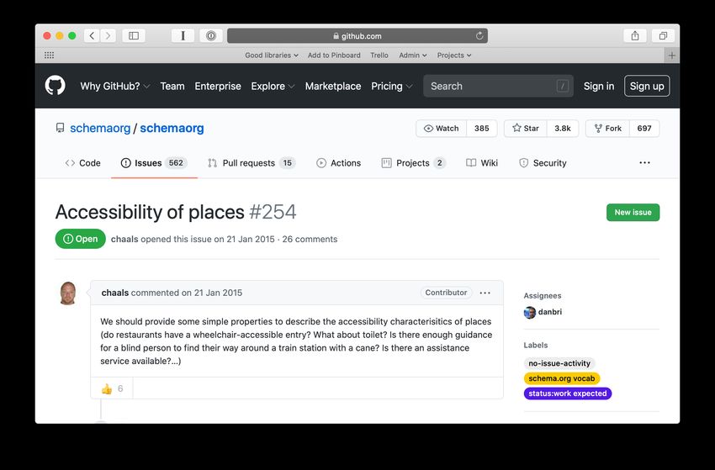This screenshot has width=715, height=470.
Task: Click chaals avatar picture
Action: pyautogui.click(x=68, y=293)
